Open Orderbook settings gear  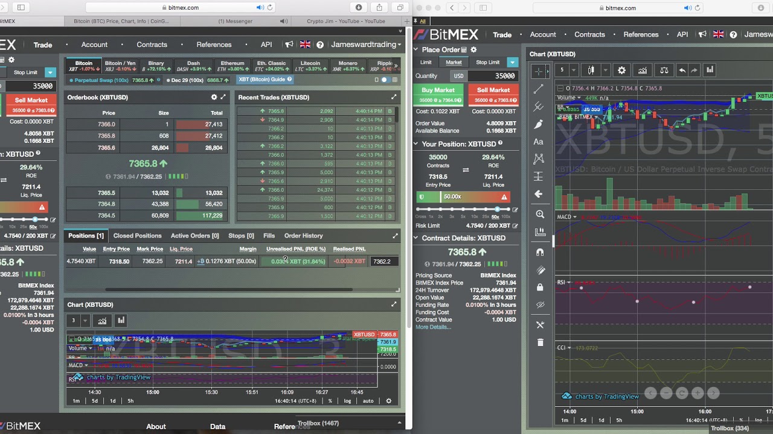click(214, 97)
